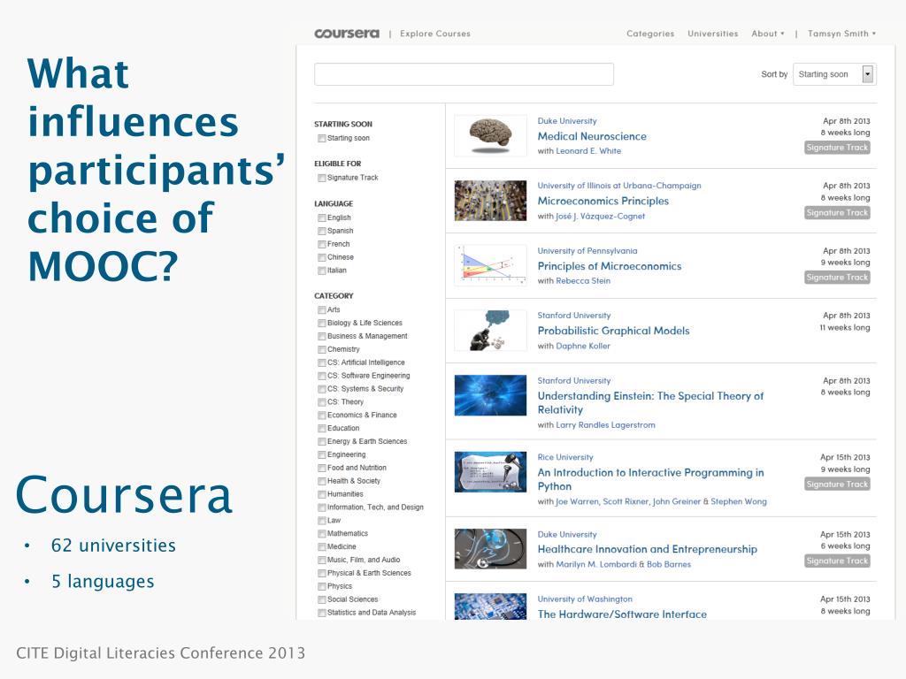Check the Law category
The height and width of the screenshot is (679, 906).
[321, 521]
